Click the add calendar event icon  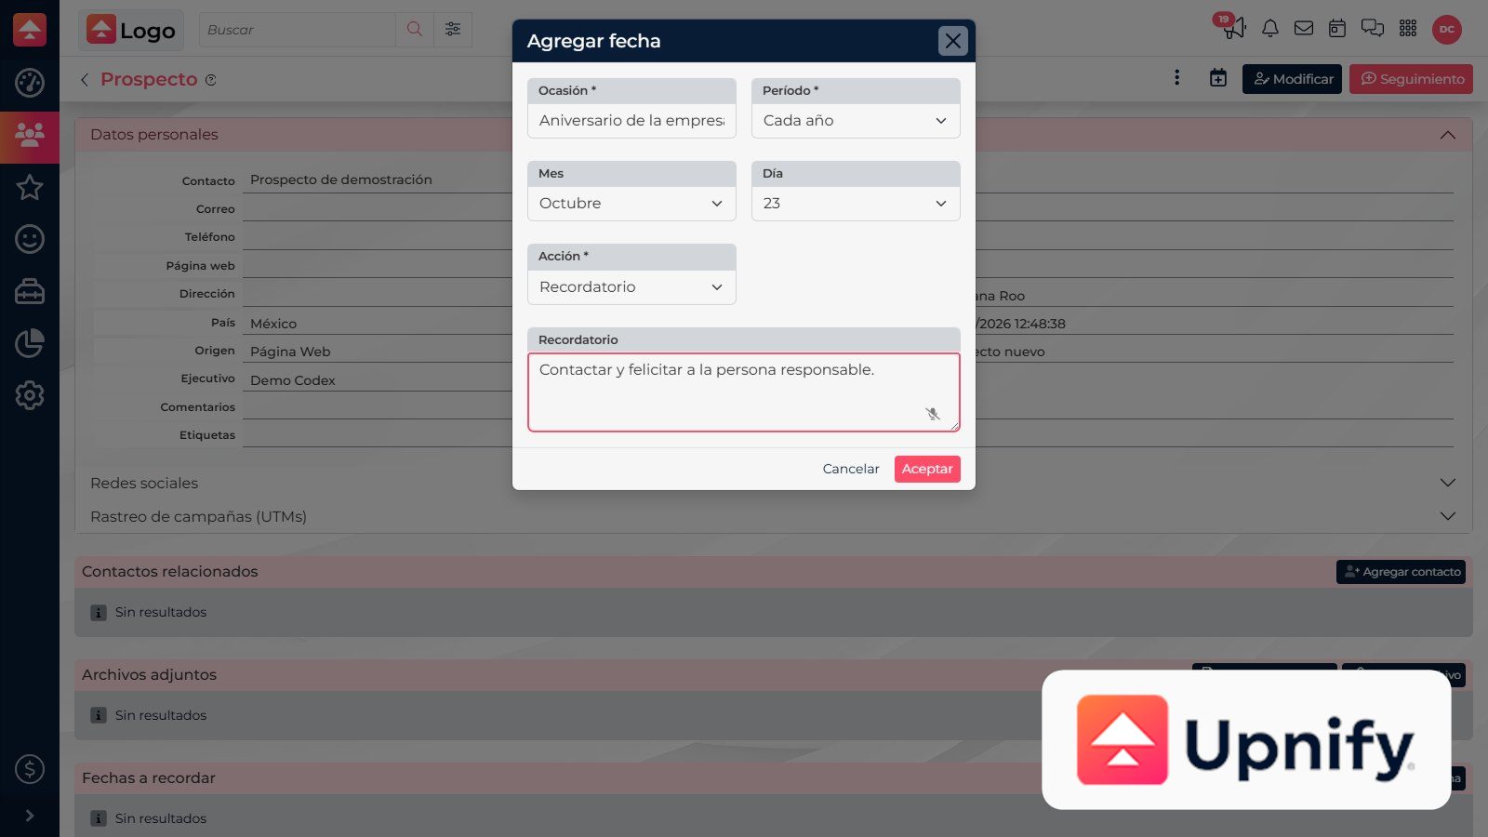1218,78
